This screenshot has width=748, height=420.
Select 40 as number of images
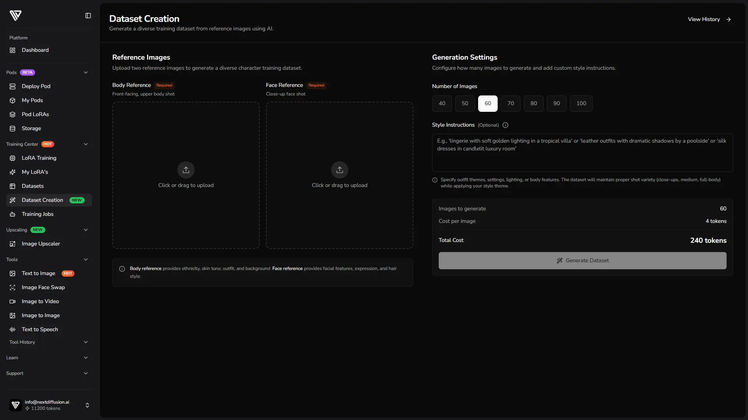pyautogui.click(x=442, y=104)
